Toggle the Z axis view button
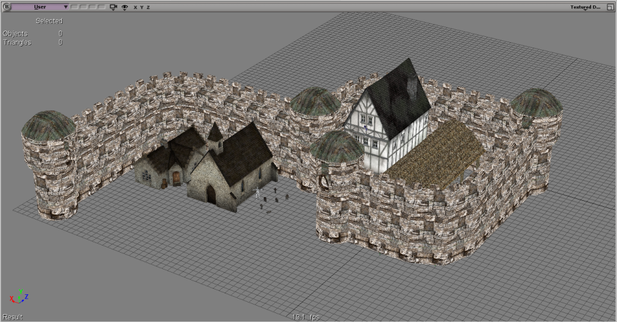This screenshot has height=322, width=617. pyautogui.click(x=148, y=7)
